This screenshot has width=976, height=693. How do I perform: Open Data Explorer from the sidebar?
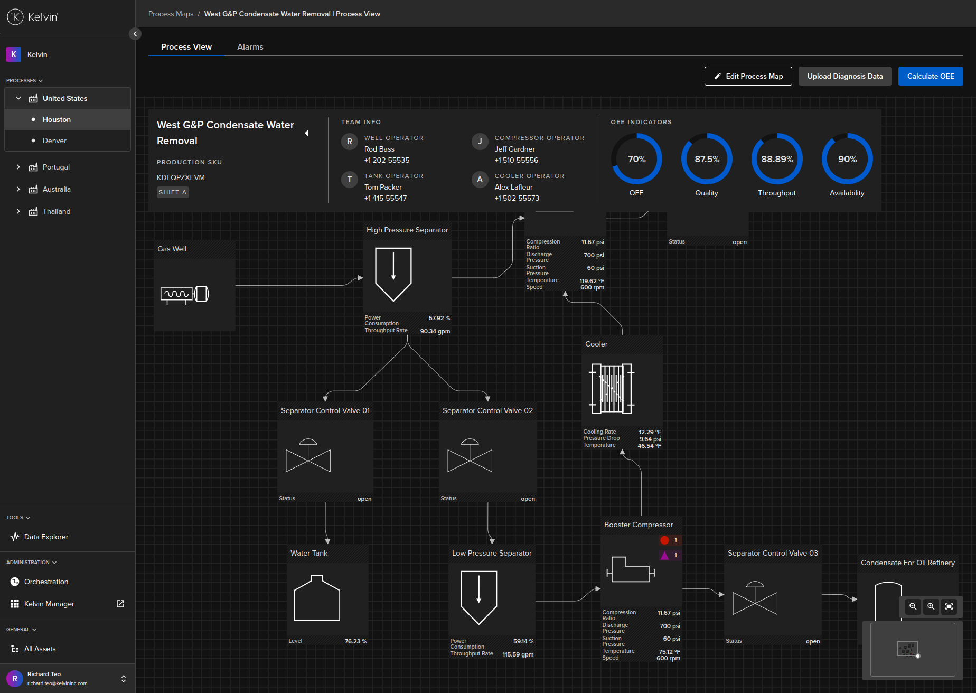click(46, 537)
